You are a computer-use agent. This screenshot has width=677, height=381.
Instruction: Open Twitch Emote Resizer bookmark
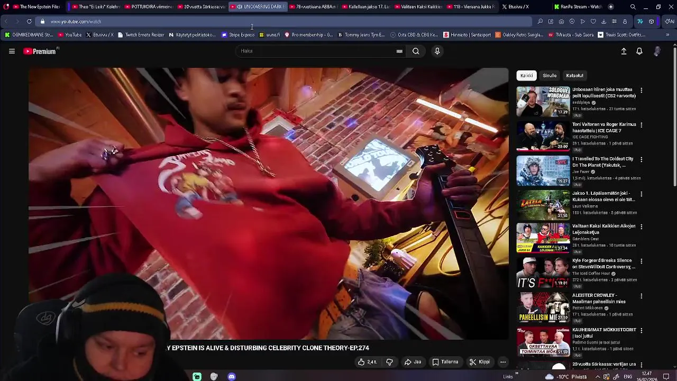[x=141, y=35]
